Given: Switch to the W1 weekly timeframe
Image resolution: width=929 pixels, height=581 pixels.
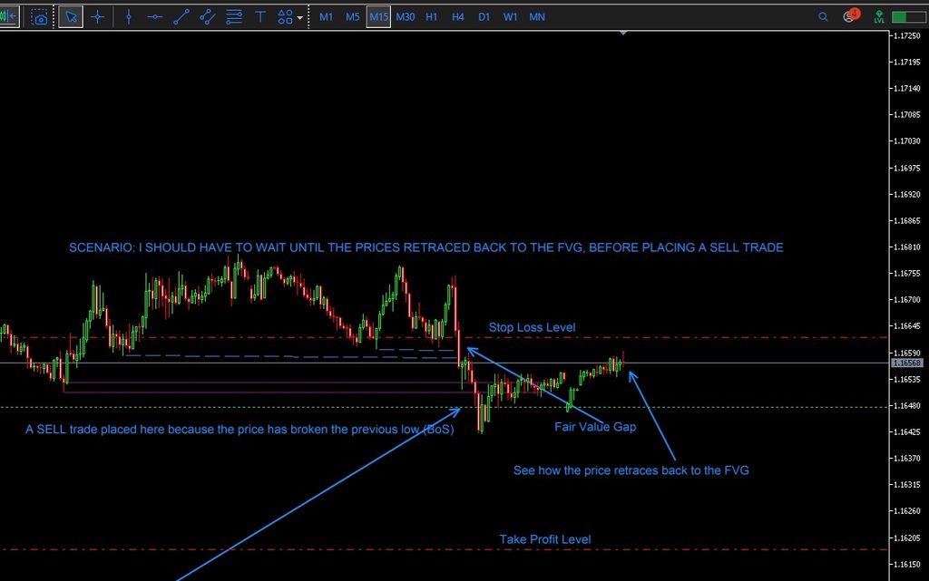Looking at the screenshot, I should tap(510, 17).
